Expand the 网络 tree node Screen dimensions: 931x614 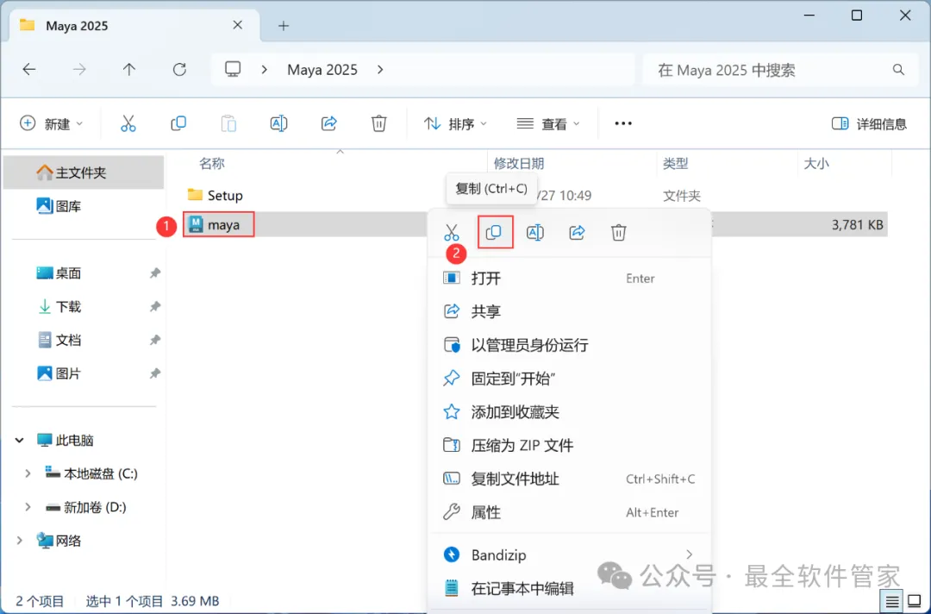coord(20,541)
